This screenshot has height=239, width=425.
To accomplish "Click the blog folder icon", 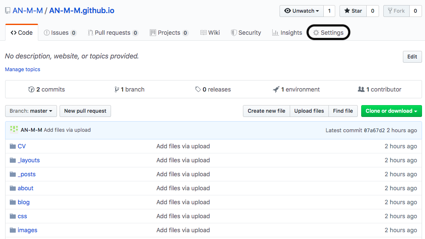I will [13, 202].
